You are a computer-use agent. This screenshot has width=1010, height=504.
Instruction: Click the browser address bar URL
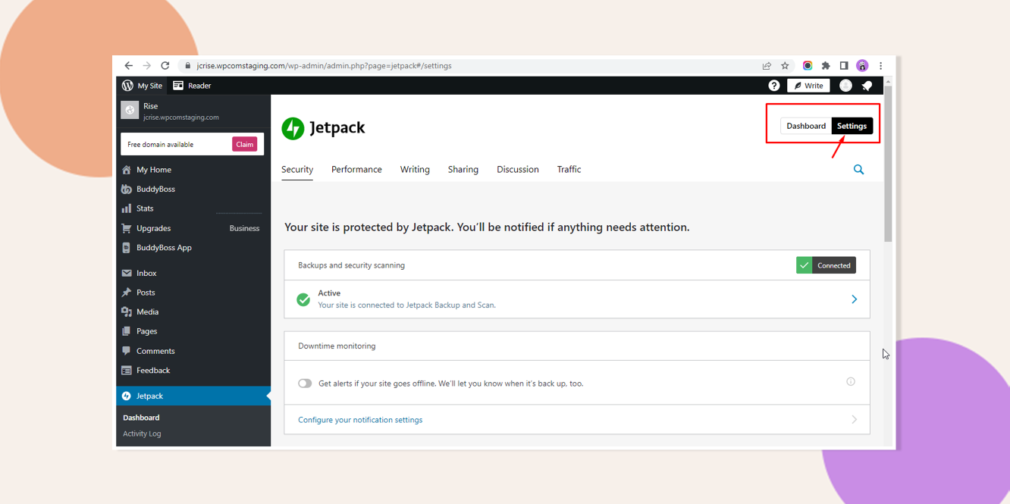tap(324, 66)
